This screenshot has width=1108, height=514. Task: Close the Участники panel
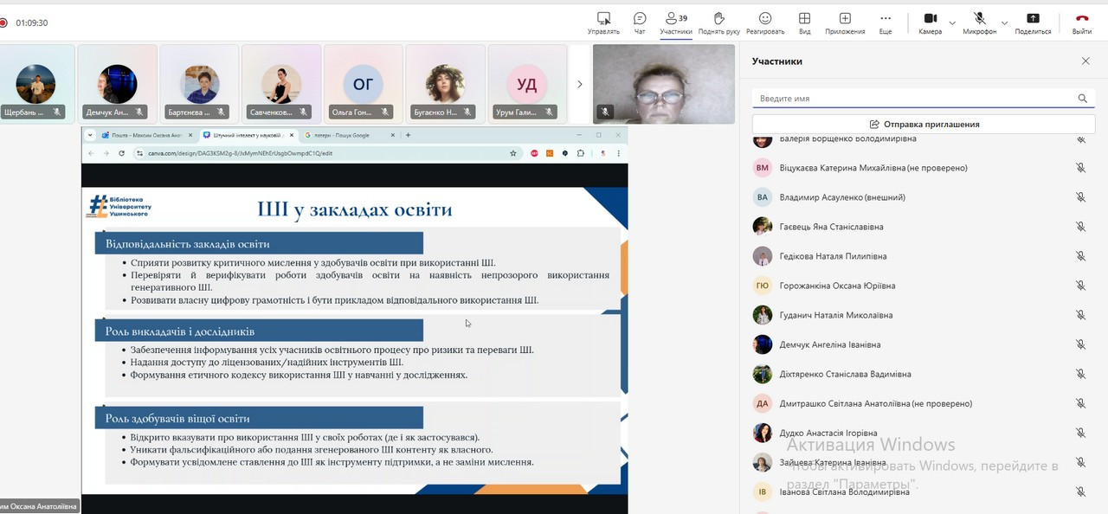(x=1085, y=61)
